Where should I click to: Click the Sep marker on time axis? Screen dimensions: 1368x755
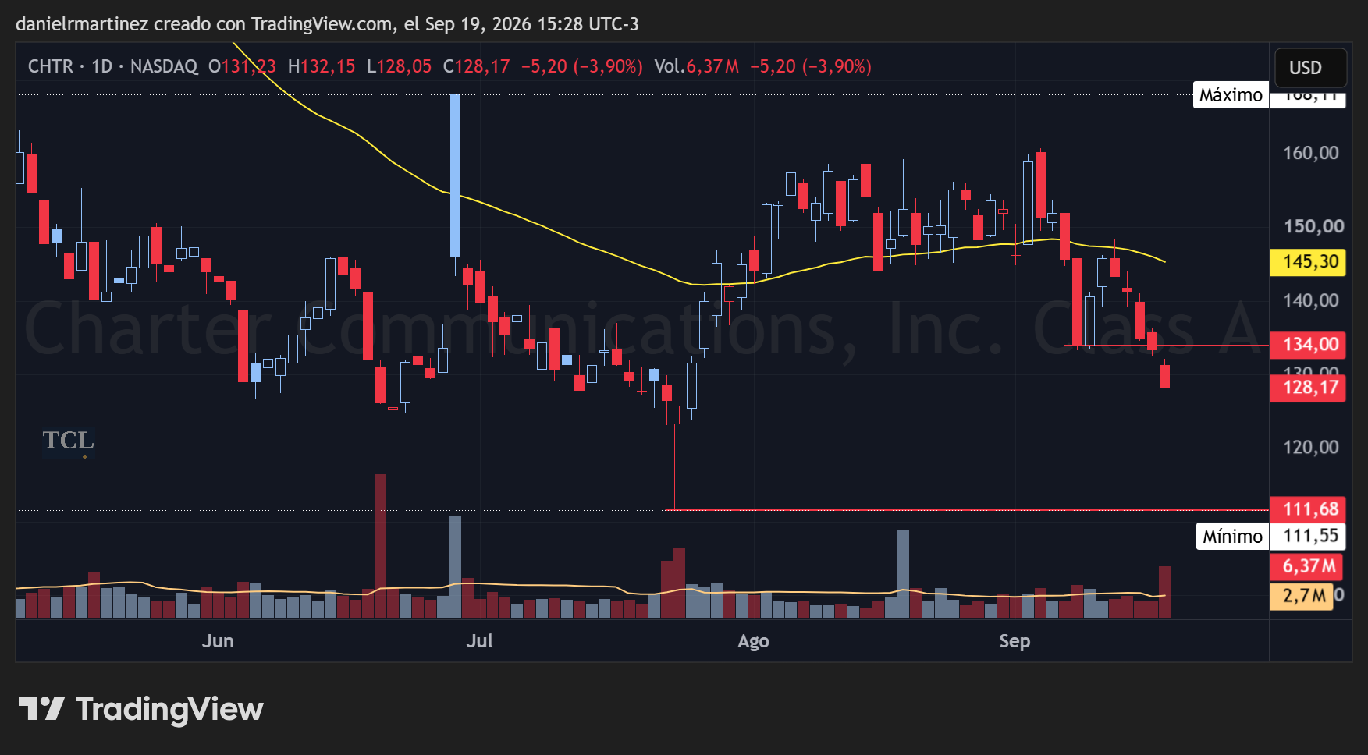pyautogui.click(x=1014, y=641)
